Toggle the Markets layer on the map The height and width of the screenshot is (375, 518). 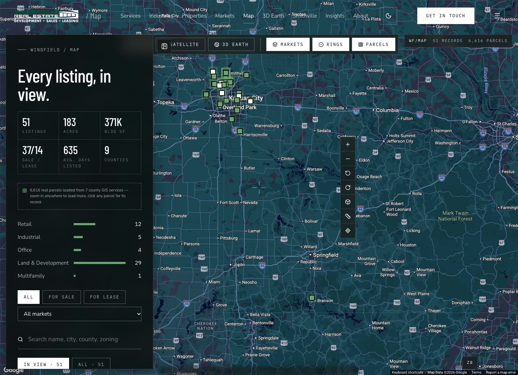[288, 45]
